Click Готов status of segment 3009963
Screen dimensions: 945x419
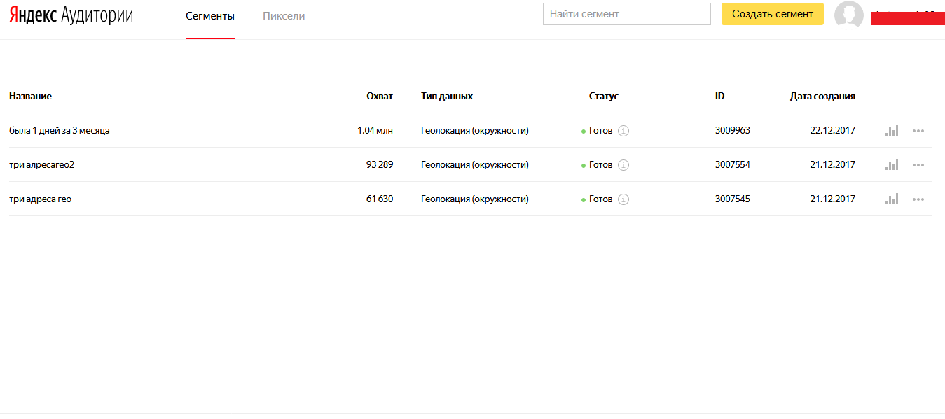tap(600, 130)
